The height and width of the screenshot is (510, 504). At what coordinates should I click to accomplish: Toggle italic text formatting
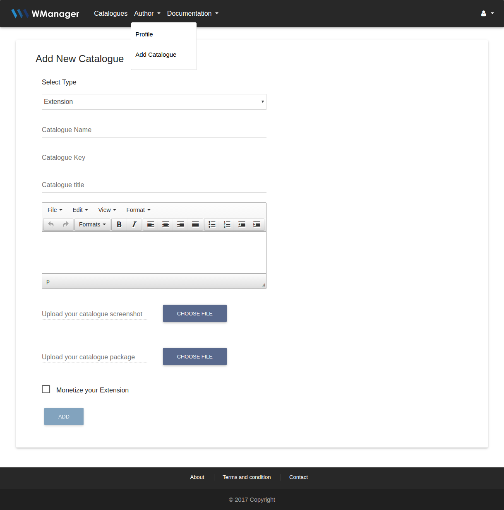point(134,224)
